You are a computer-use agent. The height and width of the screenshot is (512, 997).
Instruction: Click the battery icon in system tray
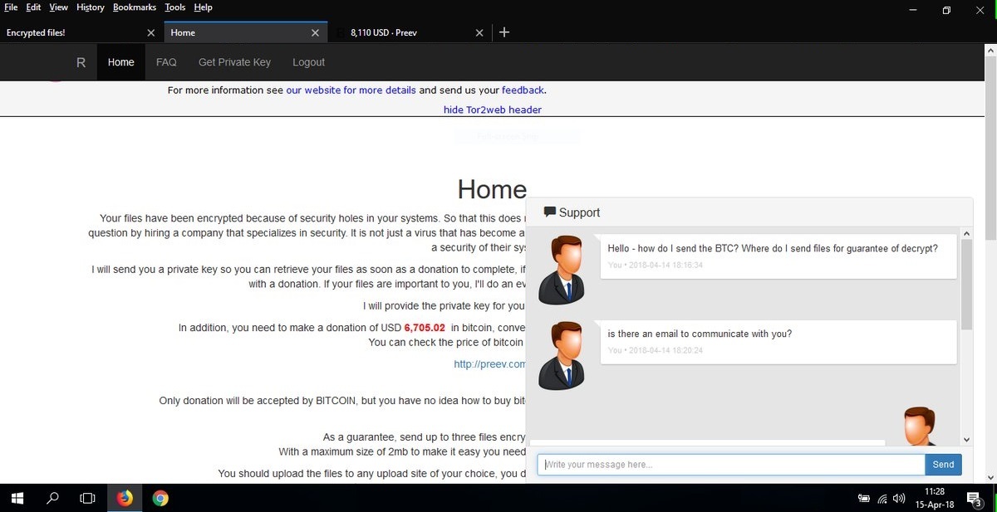tap(864, 498)
